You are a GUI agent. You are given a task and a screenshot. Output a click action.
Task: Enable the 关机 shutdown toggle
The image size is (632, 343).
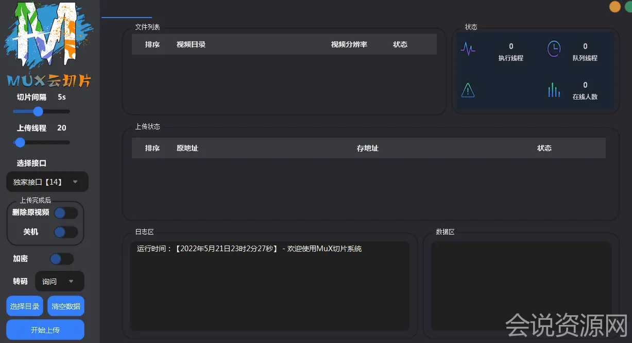click(66, 232)
